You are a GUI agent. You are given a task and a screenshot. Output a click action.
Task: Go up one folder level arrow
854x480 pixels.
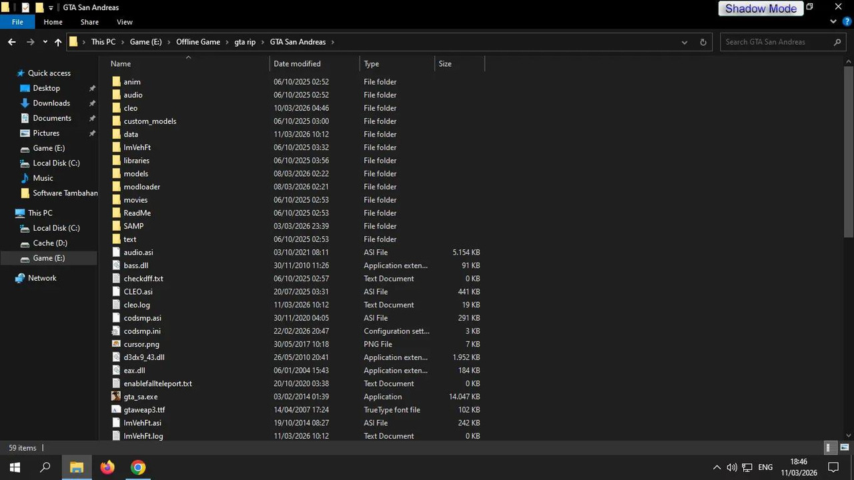coord(58,42)
